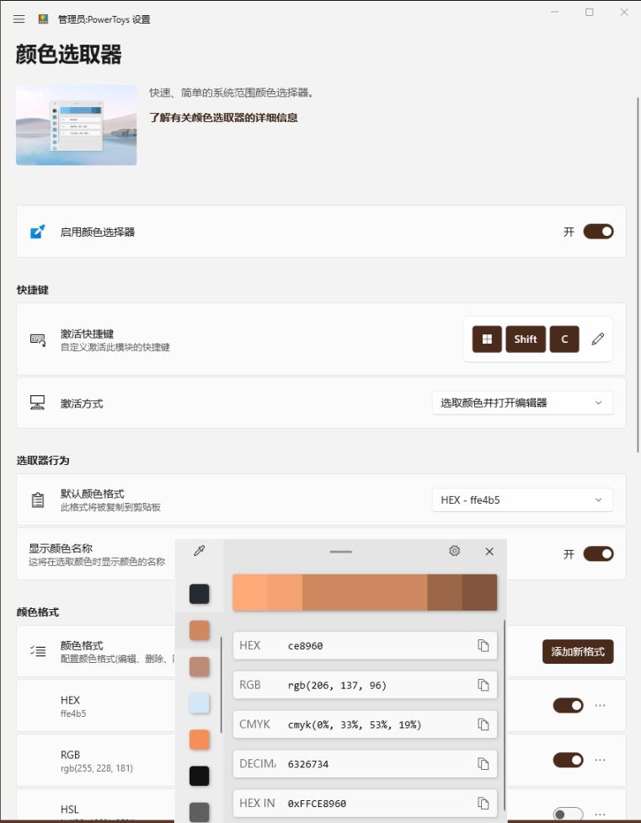
Task: Click the keyboard icon beside 激活快捷键
Action: click(x=37, y=339)
